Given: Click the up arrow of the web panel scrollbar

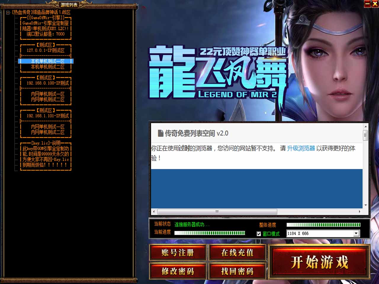Looking at the screenshot, I should pyautogui.click(x=366, y=127).
